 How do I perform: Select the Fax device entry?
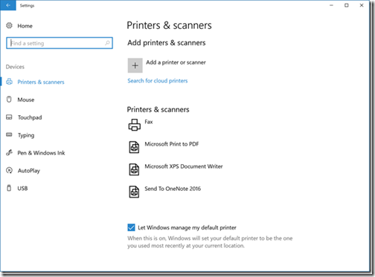(149, 122)
